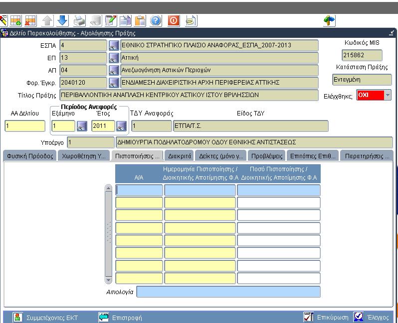
Task: Click the Έλεγχος button
Action: (372, 318)
